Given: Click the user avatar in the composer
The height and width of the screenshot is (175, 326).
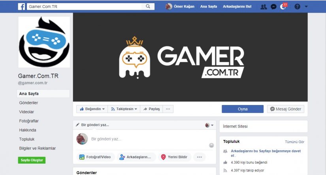Looking at the screenshot, I should point(82,139).
